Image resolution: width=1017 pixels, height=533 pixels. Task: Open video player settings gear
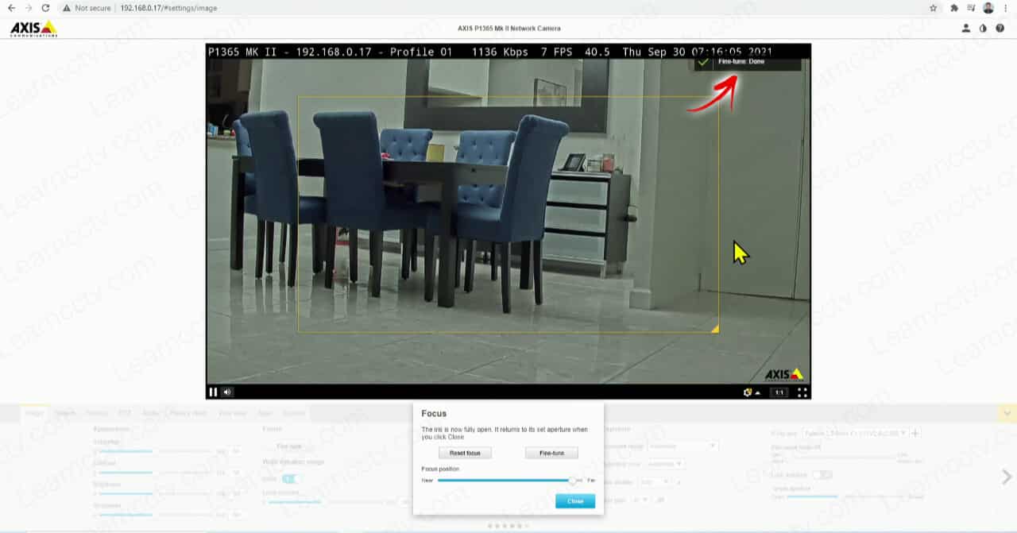pyautogui.click(x=748, y=392)
